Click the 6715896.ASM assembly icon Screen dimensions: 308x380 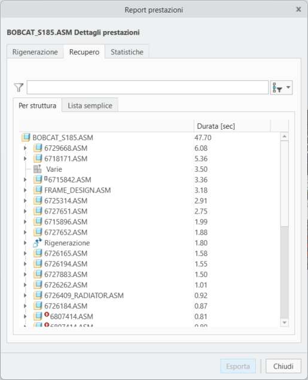(38, 222)
